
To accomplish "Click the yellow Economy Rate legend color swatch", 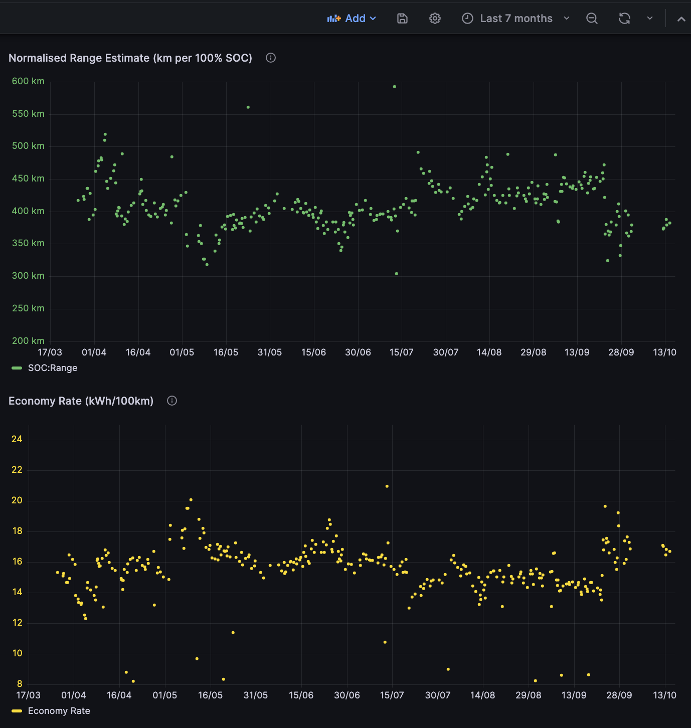I will 17,711.
